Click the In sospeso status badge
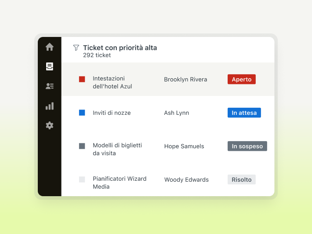This screenshot has width=312, height=234. [247, 146]
